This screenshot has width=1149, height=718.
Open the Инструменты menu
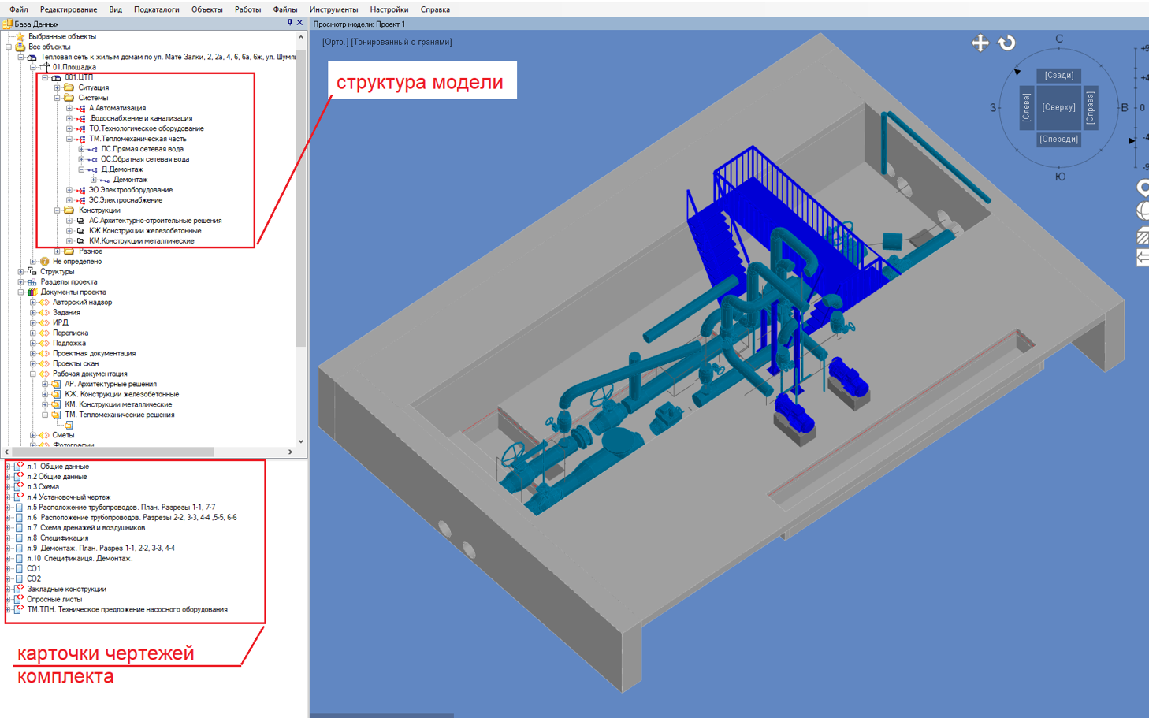point(333,9)
